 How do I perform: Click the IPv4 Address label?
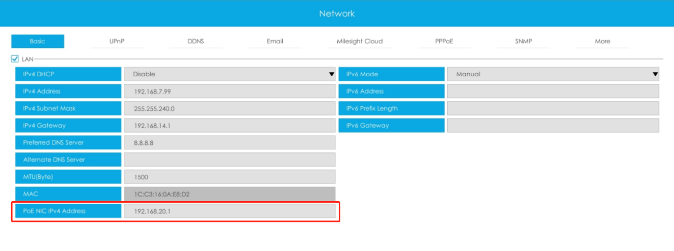[x=68, y=91]
